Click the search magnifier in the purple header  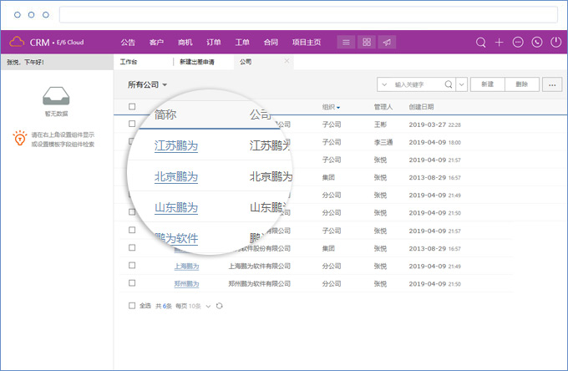click(x=480, y=42)
